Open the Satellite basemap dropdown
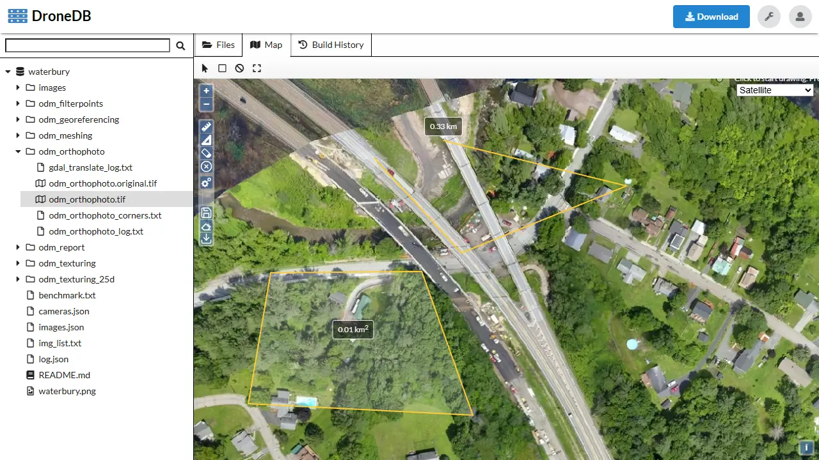The width and height of the screenshot is (819, 460). 774,90
